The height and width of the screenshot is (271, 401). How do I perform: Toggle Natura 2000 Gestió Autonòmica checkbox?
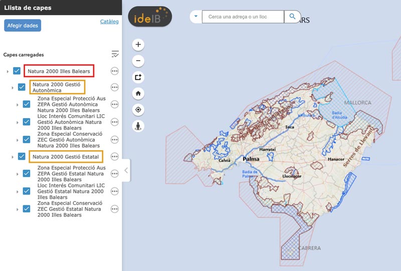point(22,87)
